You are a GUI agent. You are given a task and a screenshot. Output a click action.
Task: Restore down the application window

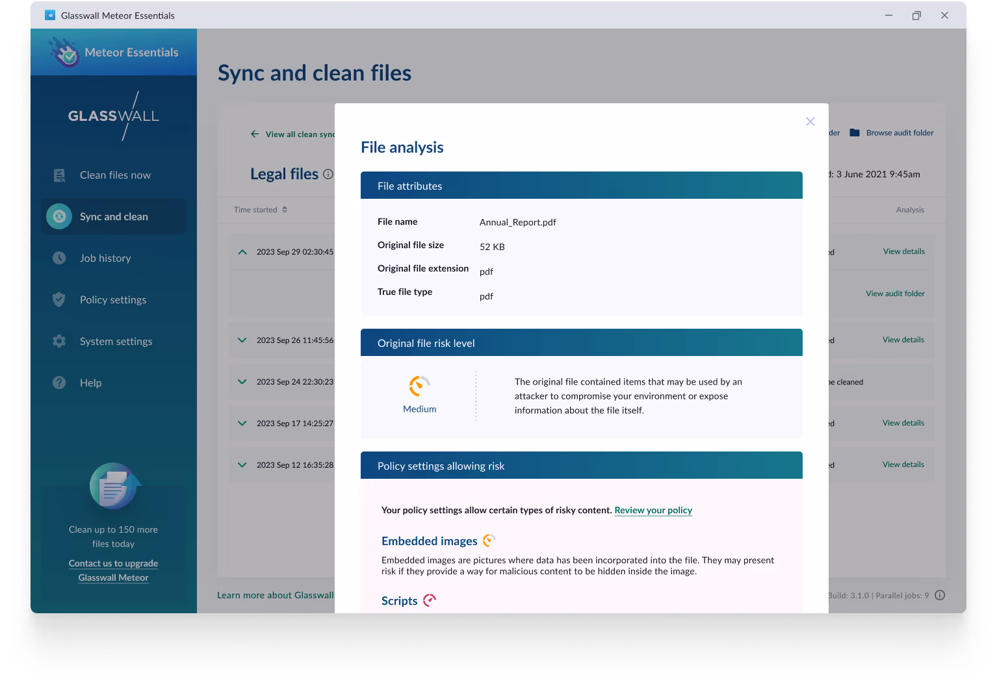click(x=916, y=15)
